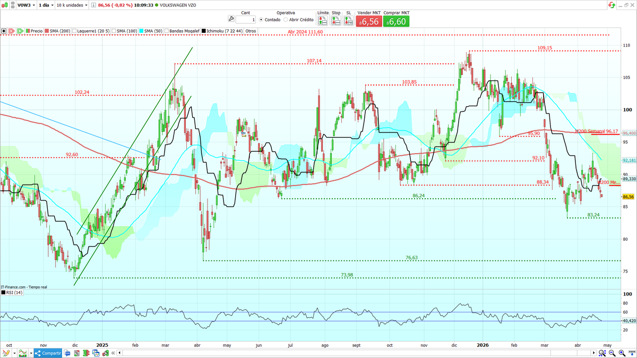The image size is (637, 358).
Task: Click the wrench icon beside the Cant field
Action: (231, 19)
